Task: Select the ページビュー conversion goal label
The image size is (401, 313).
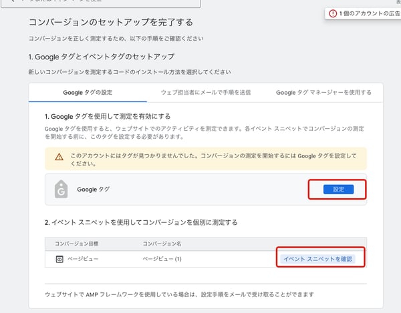Action: pos(83,258)
